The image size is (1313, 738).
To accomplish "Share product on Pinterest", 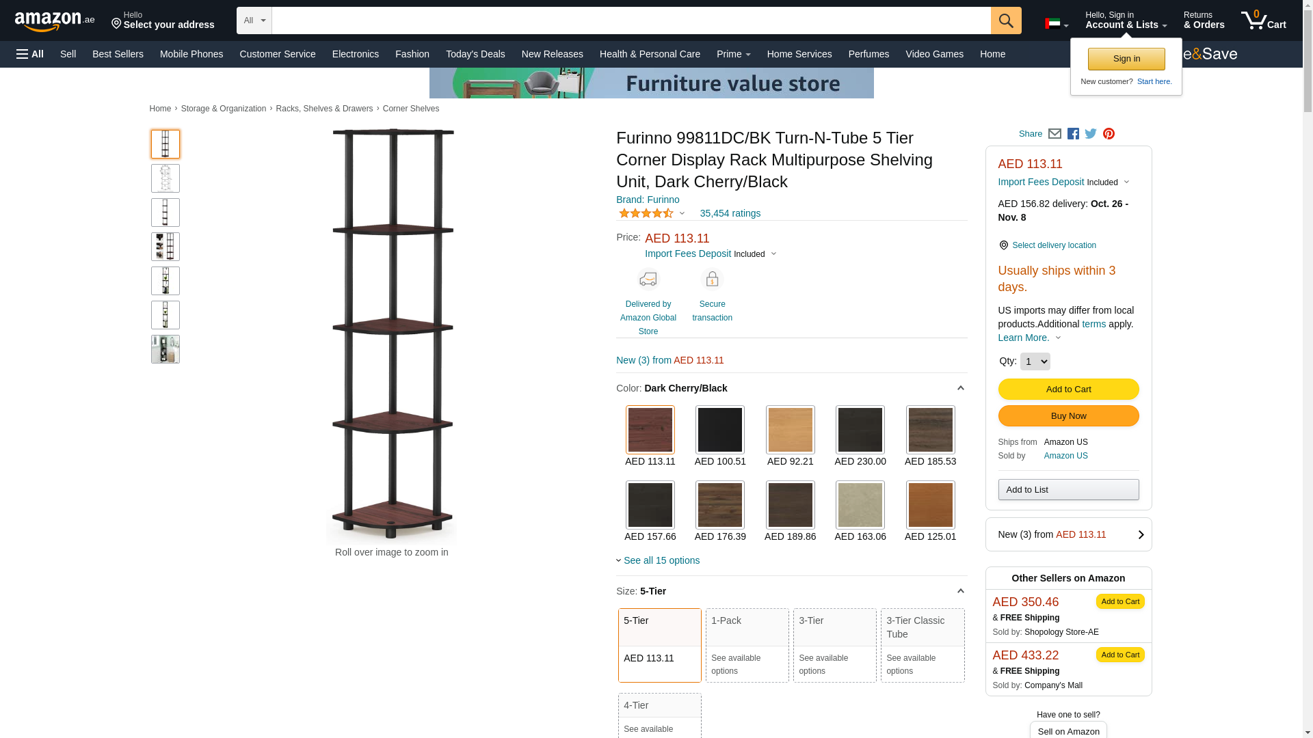I will tap(1109, 134).
